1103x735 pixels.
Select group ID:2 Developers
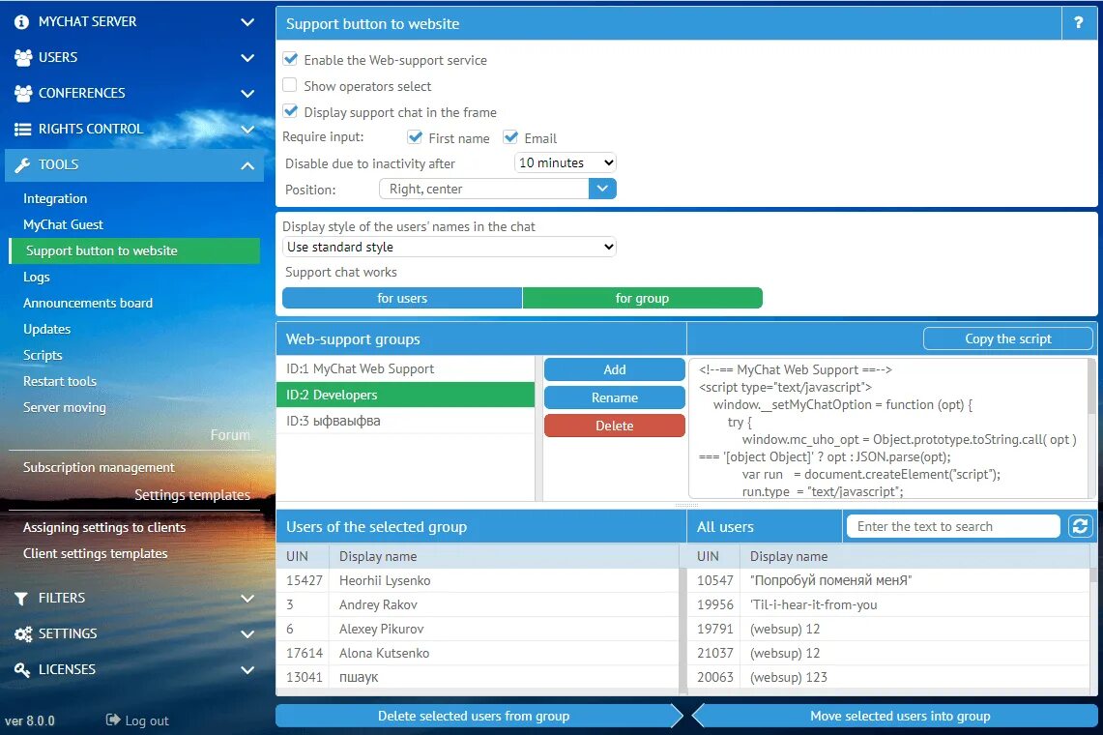point(406,395)
